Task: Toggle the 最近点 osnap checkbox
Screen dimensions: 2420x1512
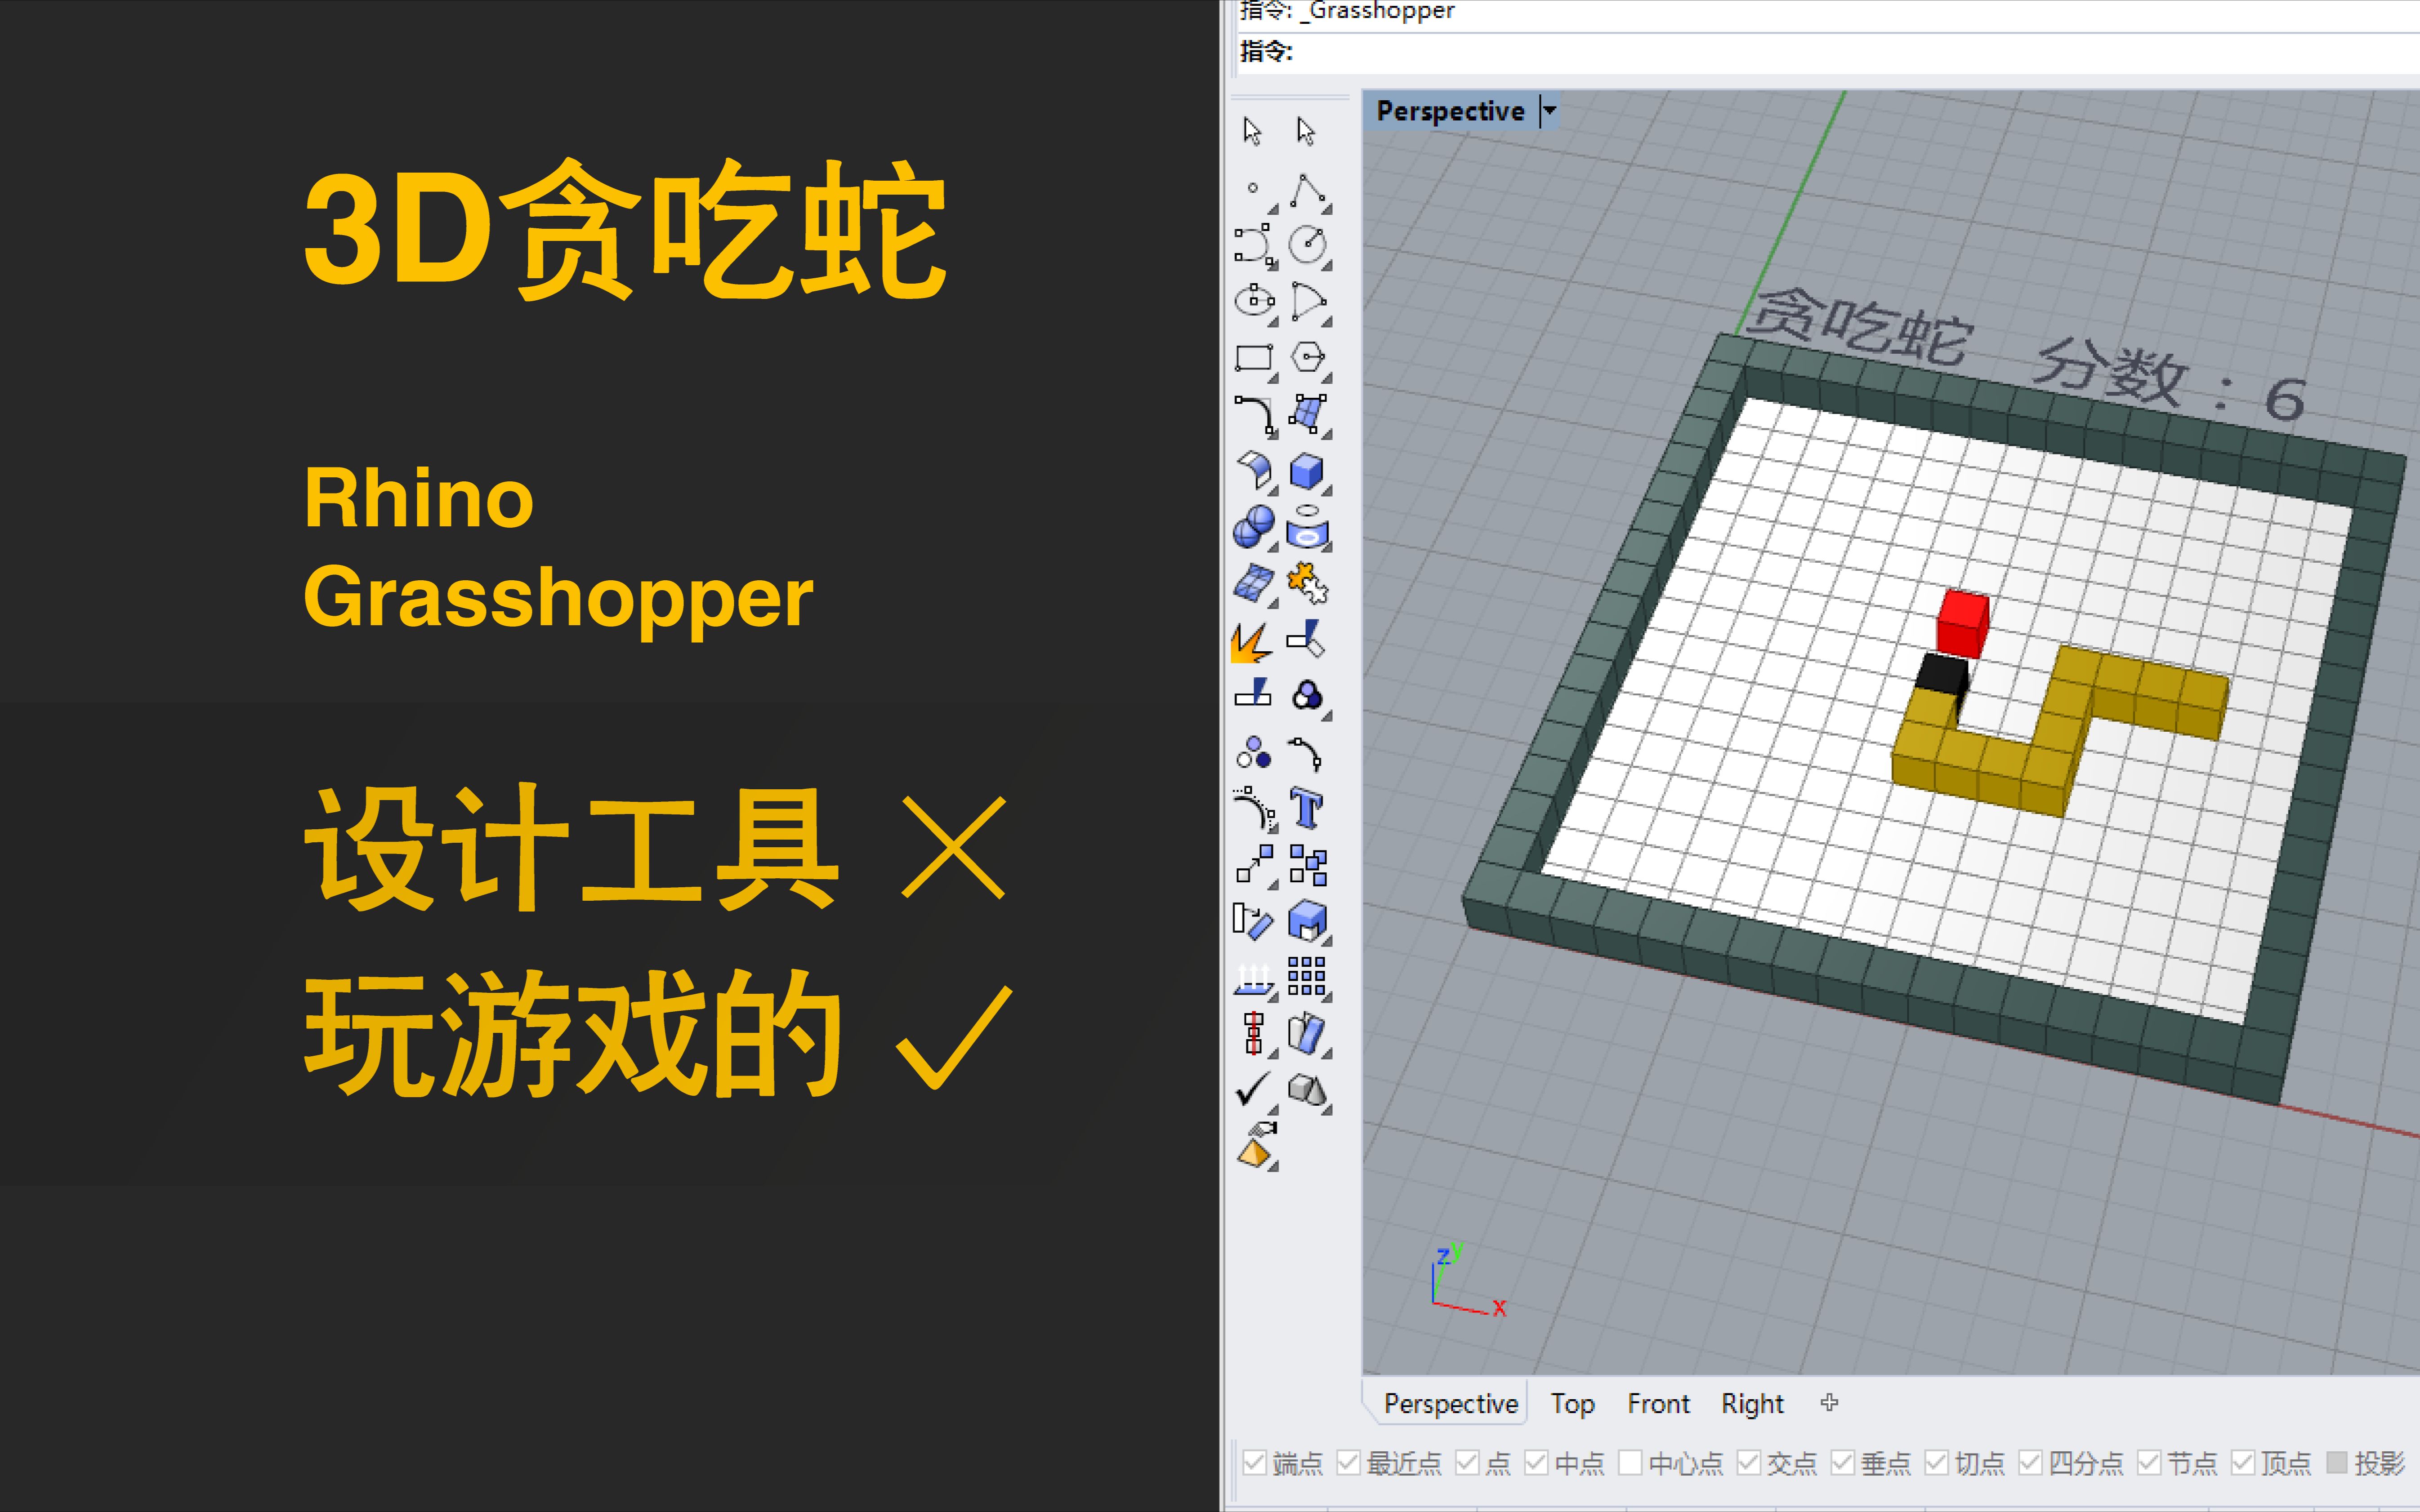Action: point(1348,1463)
